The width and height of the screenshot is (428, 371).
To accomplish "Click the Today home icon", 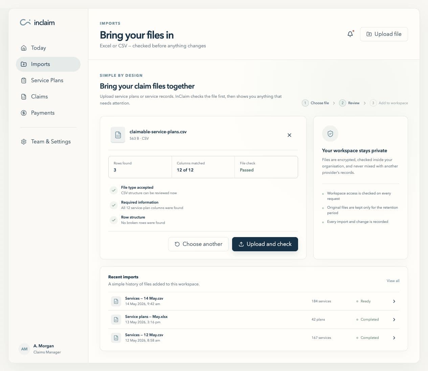I will [x=24, y=48].
